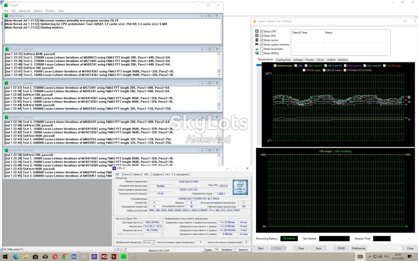Uncheck Stress cache checkbox
The width and height of the screenshot is (418, 261).
tap(262, 40)
